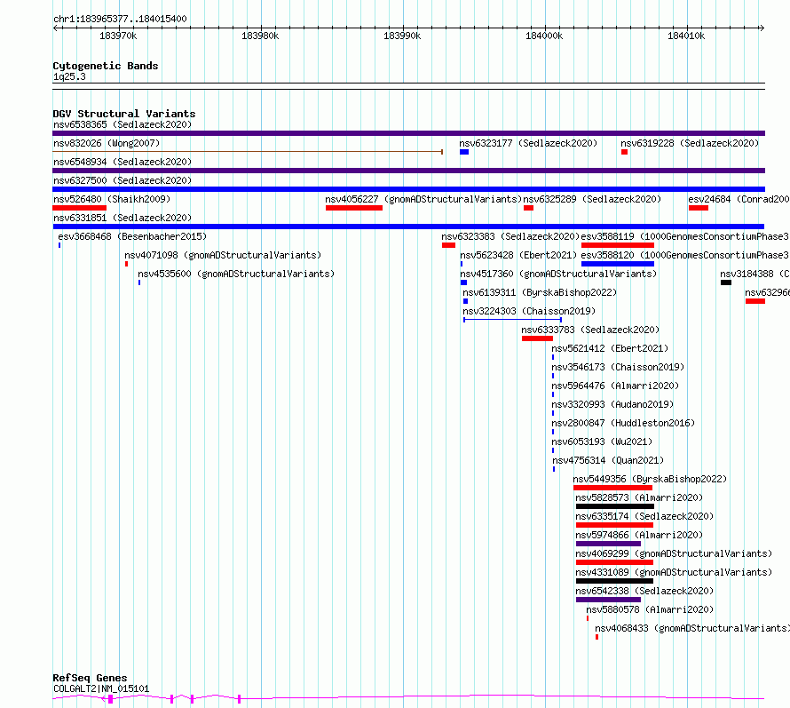
Task: Click the nsv6325289 (Sedlazeck2020) label
Action: coord(592,199)
